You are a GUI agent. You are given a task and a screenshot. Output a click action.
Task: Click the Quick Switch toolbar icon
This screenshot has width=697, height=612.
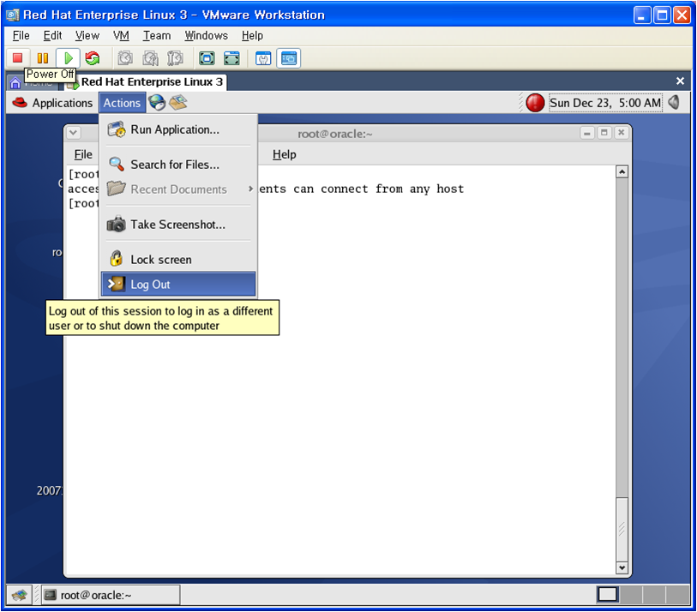pyautogui.click(x=231, y=58)
